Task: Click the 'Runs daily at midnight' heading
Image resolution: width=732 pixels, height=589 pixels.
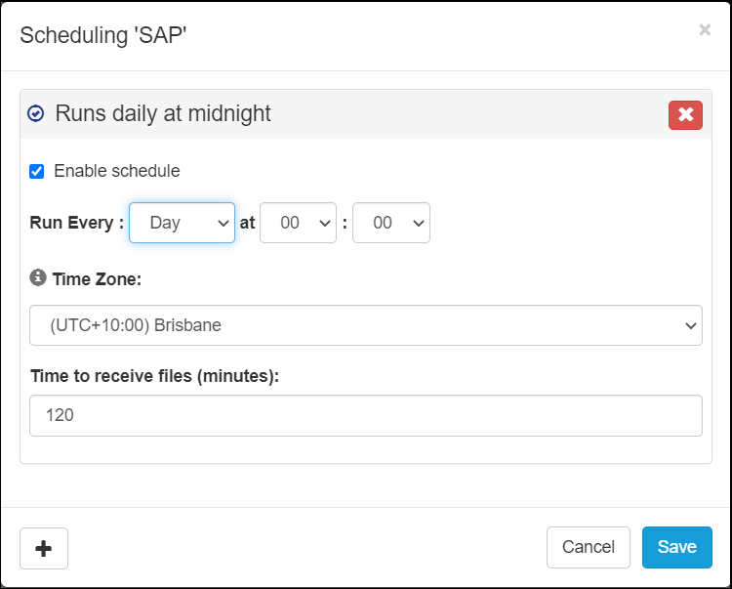Action: [163, 113]
